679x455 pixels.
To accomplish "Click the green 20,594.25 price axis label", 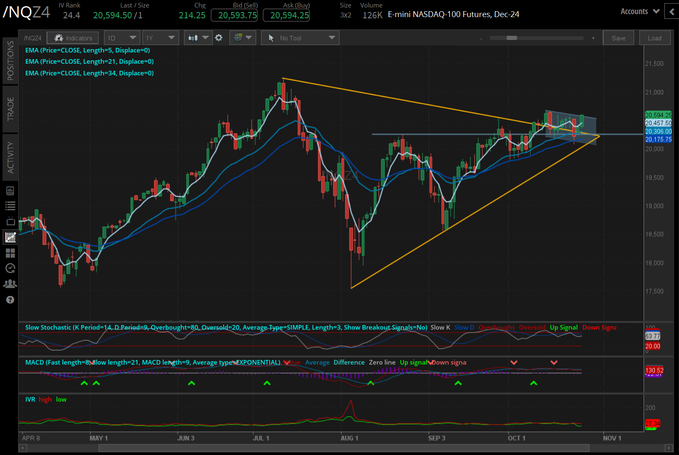I will [658, 115].
